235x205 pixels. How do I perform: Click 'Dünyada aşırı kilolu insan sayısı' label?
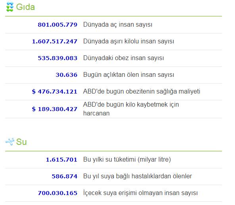click(x=129, y=41)
